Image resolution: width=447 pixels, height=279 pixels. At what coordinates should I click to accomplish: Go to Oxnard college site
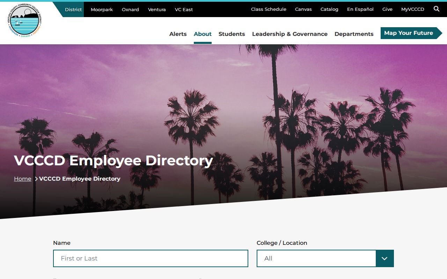click(x=130, y=9)
